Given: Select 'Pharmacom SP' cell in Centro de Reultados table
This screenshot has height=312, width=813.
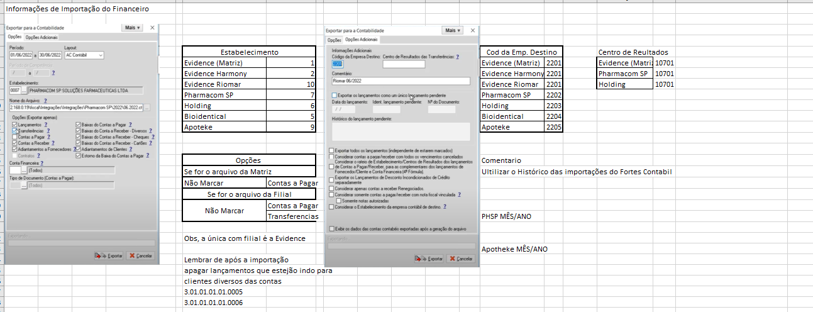Looking at the screenshot, I should tap(625, 74).
